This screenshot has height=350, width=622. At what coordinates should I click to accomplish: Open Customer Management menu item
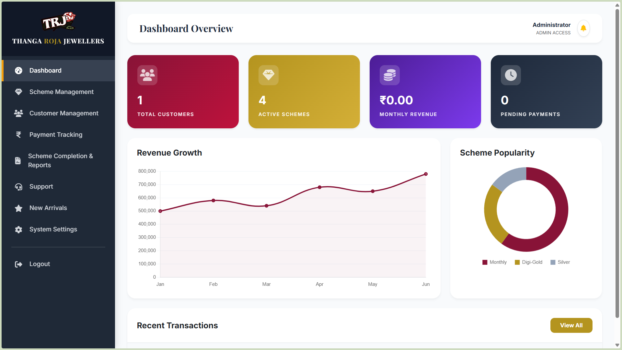tap(63, 113)
